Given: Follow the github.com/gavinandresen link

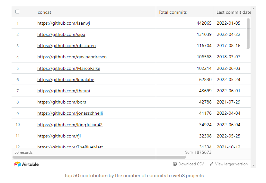Looking at the screenshot, I should pos(72,57).
